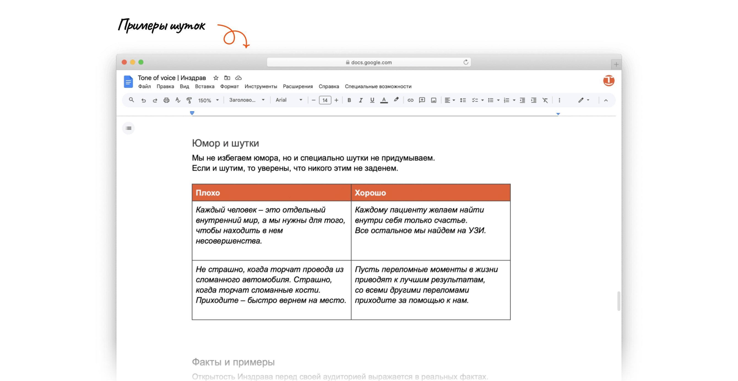738x381 pixels.
Task: Star the Tone of voice document
Action: click(216, 78)
